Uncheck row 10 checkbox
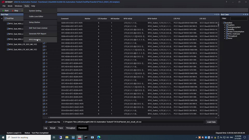Image resolution: width=249 pixels, height=140 pixels. (x=44, y=53)
